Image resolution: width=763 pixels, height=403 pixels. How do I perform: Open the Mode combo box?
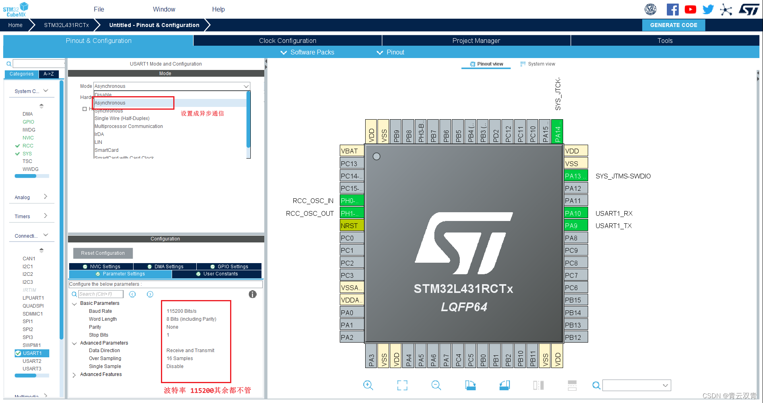(x=172, y=86)
